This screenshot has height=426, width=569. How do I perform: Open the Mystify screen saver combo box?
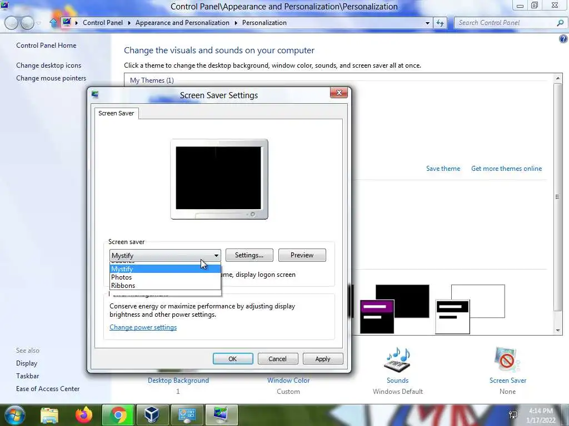pos(165,255)
